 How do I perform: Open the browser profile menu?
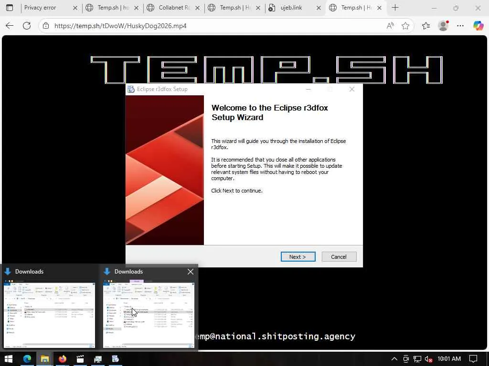click(443, 26)
